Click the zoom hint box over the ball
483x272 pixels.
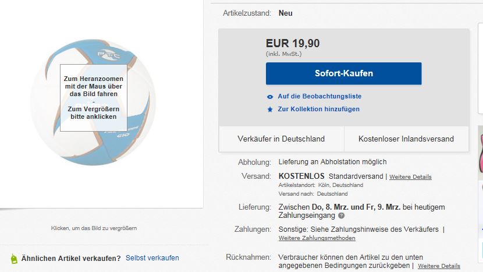[x=93, y=98]
